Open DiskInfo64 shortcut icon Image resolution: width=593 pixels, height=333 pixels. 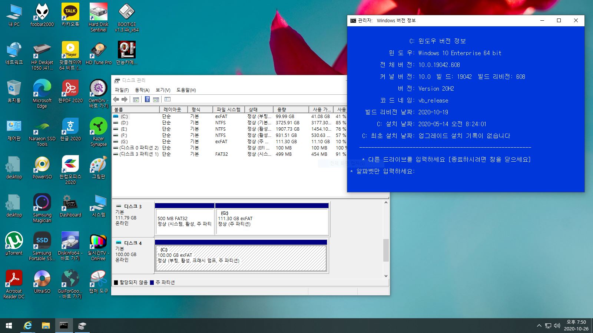click(70, 246)
